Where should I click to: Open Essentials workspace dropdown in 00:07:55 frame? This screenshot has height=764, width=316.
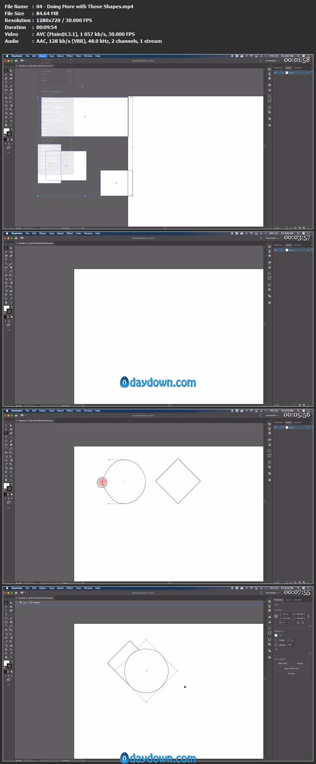pyautogui.click(x=272, y=593)
